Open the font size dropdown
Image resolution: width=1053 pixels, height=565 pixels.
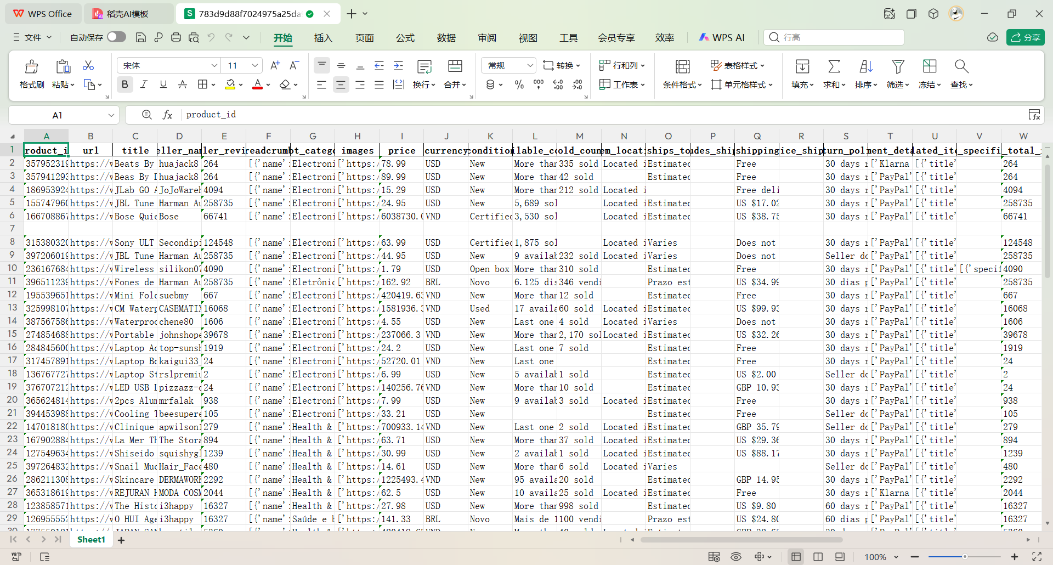(254, 66)
